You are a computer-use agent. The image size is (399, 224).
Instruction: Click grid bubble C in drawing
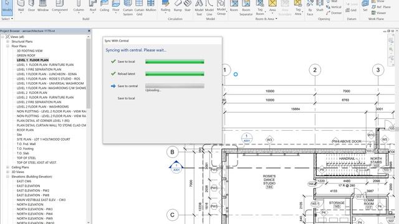172,215
